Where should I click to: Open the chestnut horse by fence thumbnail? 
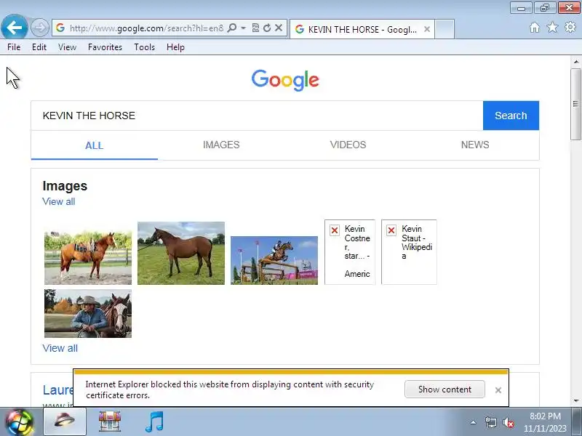[88, 257]
